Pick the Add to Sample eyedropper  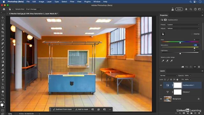(x=167, y=61)
